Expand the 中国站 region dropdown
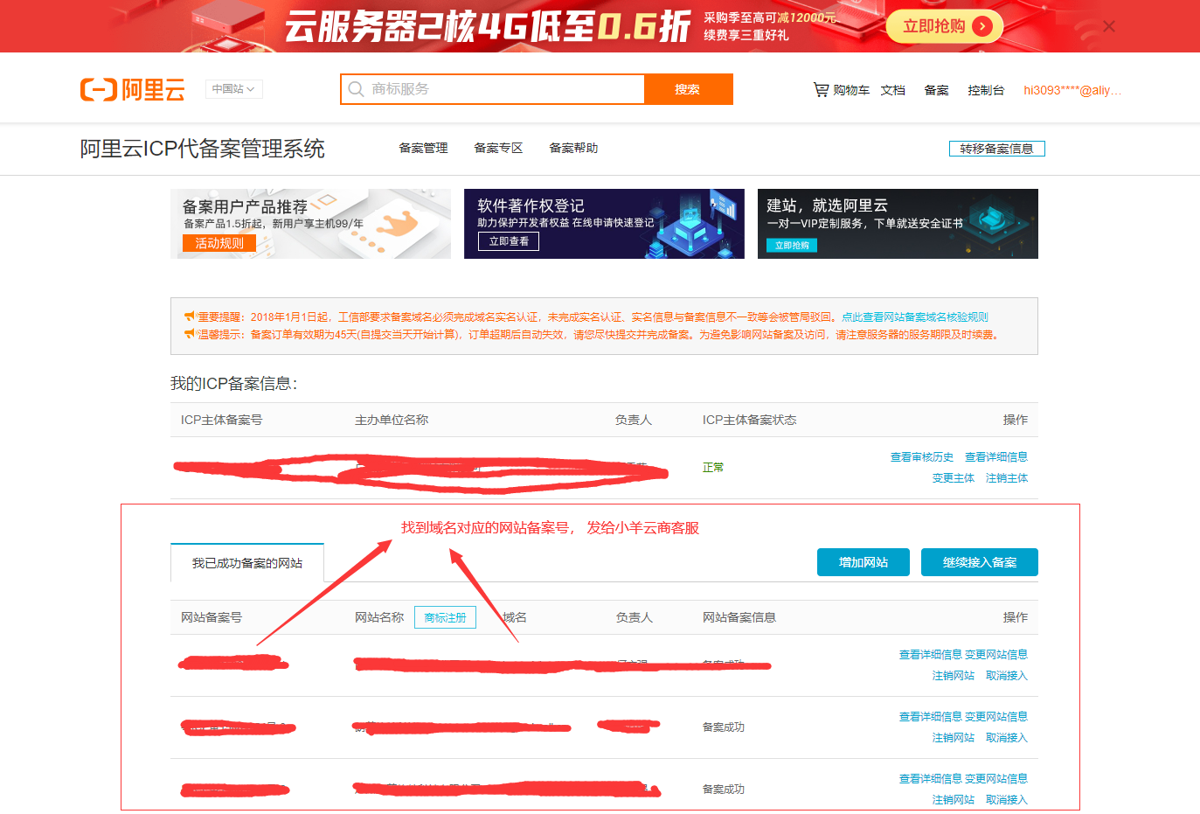The image size is (1200, 814). click(x=233, y=89)
